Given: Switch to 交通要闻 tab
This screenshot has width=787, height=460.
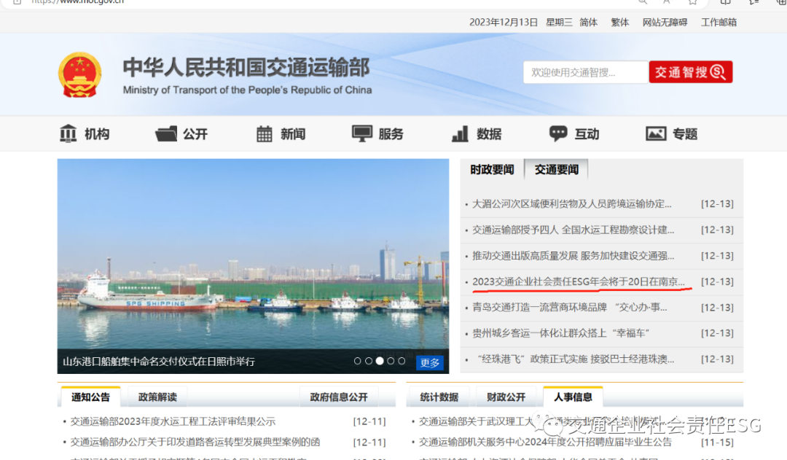Looking at the screenshot, I should click(x=556, y=170).
